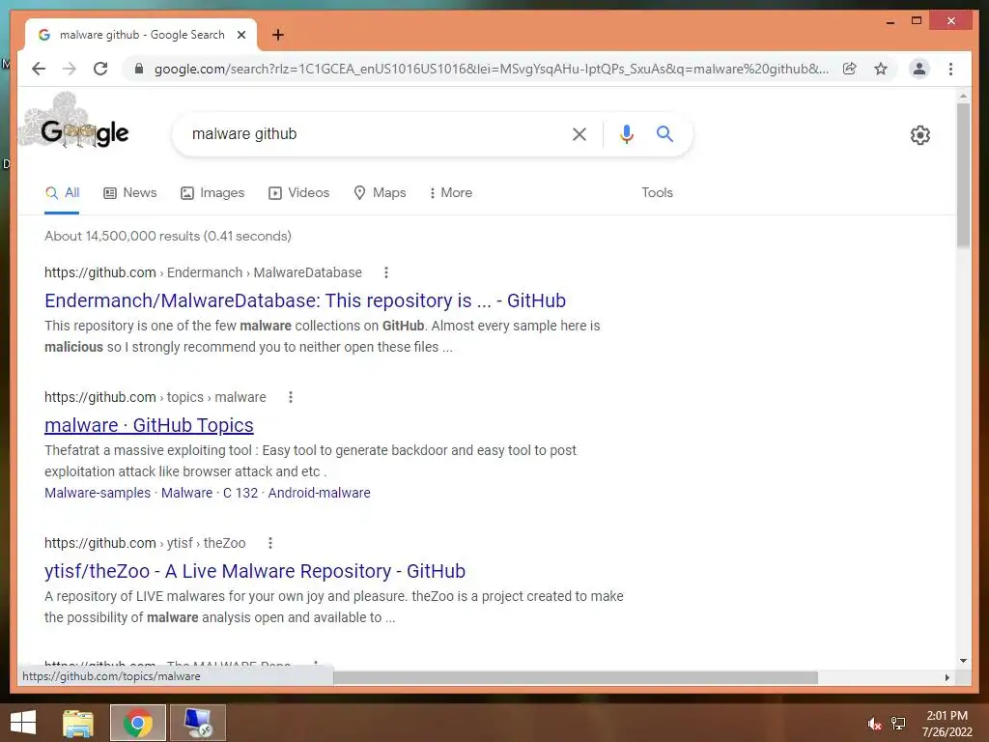
Task: Click github.com Endermanch breadcrumb URL
Action: pos(203,272)
